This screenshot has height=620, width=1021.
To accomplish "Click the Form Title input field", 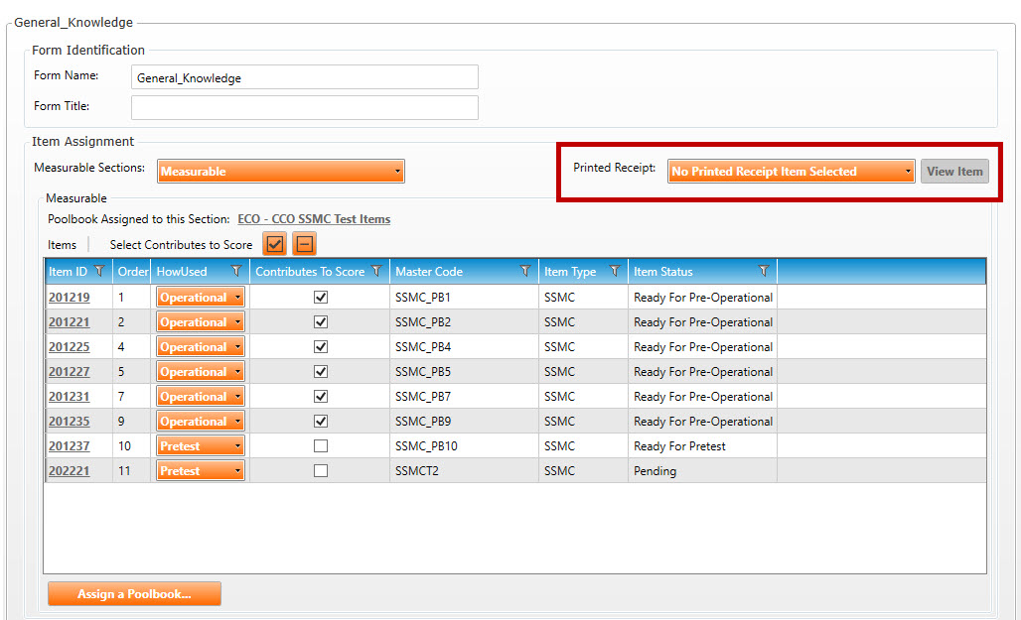I will [304, 107].
